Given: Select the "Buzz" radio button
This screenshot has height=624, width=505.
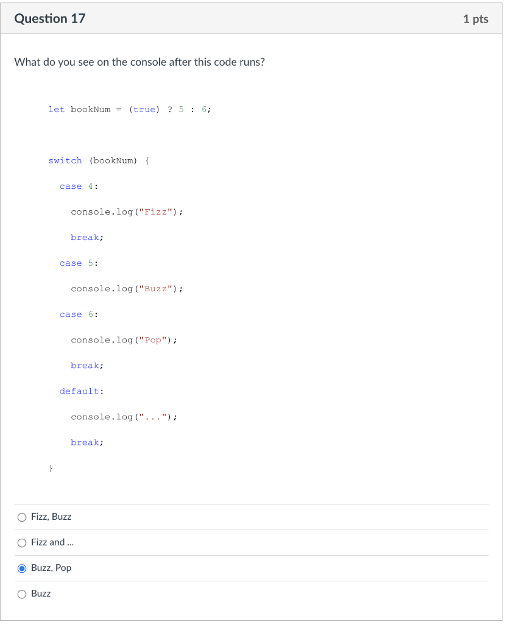Looking at the screenshot, I should click(x=22, y=594).
